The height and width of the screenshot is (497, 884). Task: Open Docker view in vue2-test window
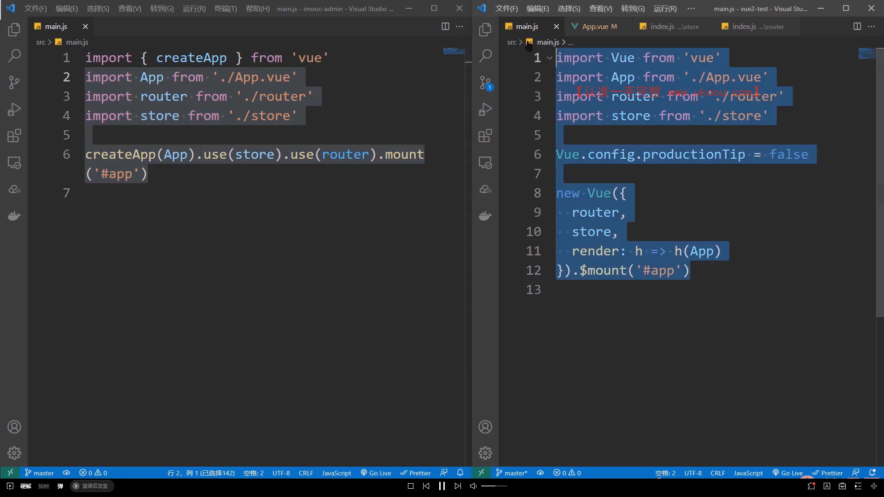click(485, 215)
